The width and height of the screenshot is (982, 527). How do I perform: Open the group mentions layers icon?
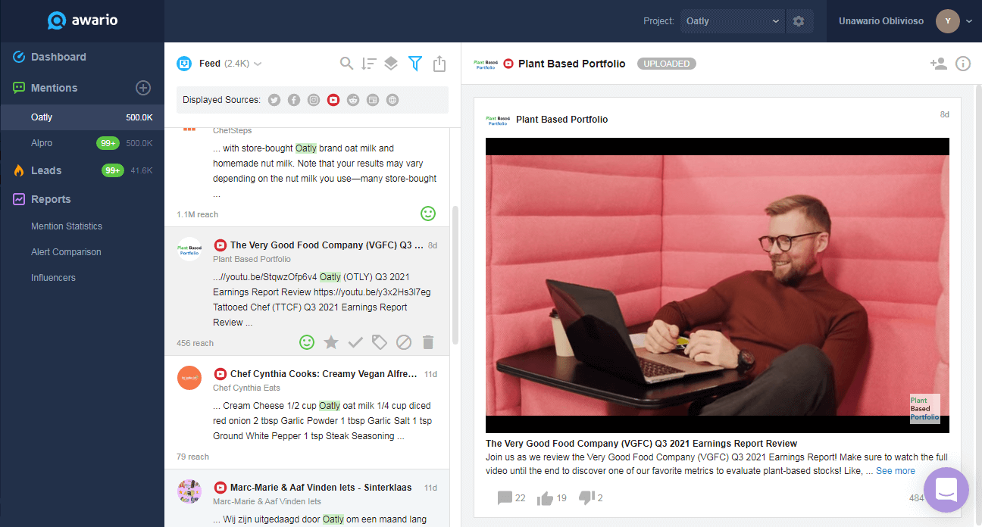[391, 64]
